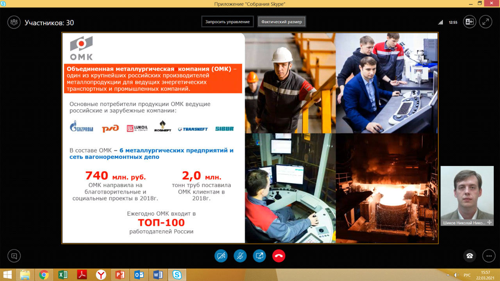The height and width of the screenshot is (281, 500).
Task: Open Excel from the taskbar
Action: tap(63, 275)
